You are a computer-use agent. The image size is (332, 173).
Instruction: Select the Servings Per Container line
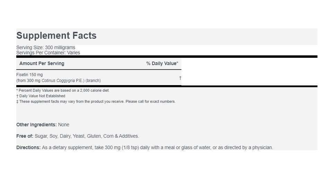pos(48,53)
